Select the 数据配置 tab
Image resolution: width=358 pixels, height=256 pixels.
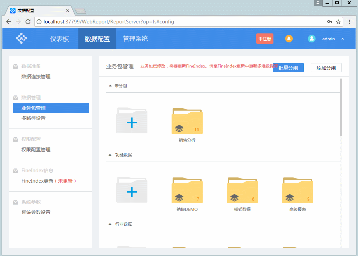click(97, 39)
